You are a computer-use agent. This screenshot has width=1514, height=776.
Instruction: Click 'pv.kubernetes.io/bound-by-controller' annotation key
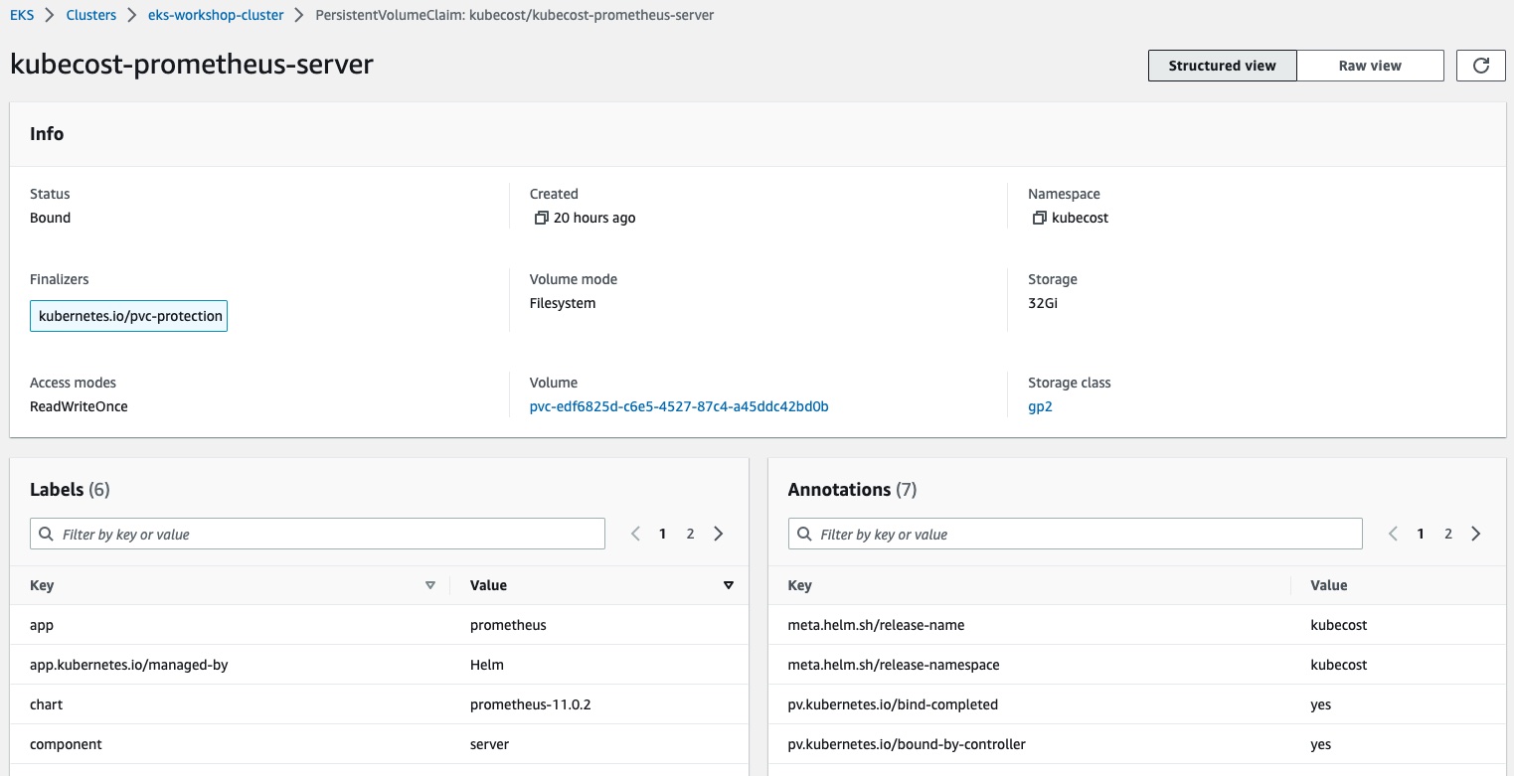click(907, 744)
